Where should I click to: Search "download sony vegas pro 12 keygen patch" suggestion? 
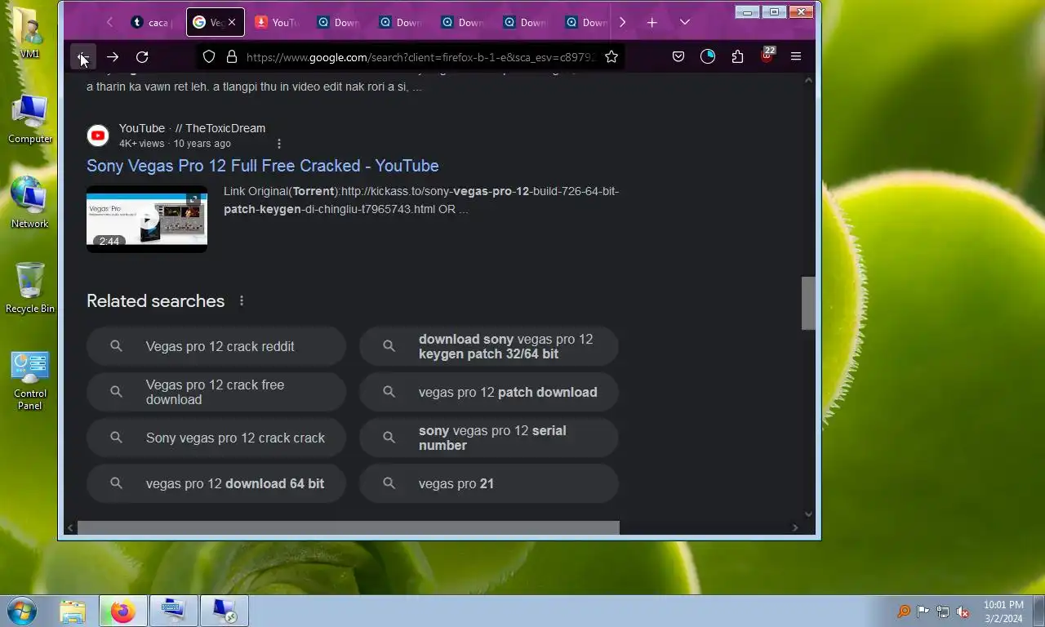pos(489,346)
